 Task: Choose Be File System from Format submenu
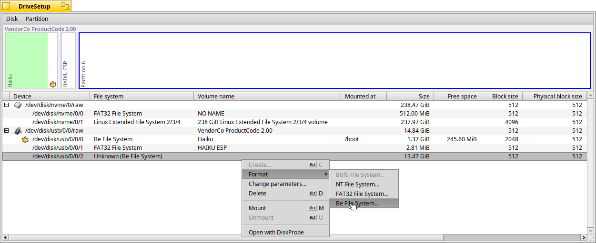357,204
